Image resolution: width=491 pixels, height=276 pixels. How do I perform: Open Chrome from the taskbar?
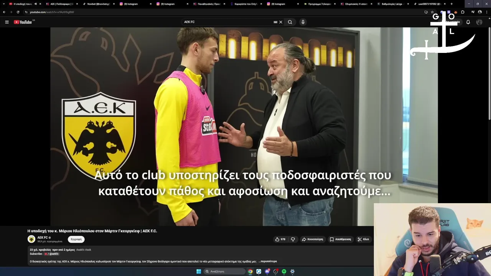coord(250,271)
